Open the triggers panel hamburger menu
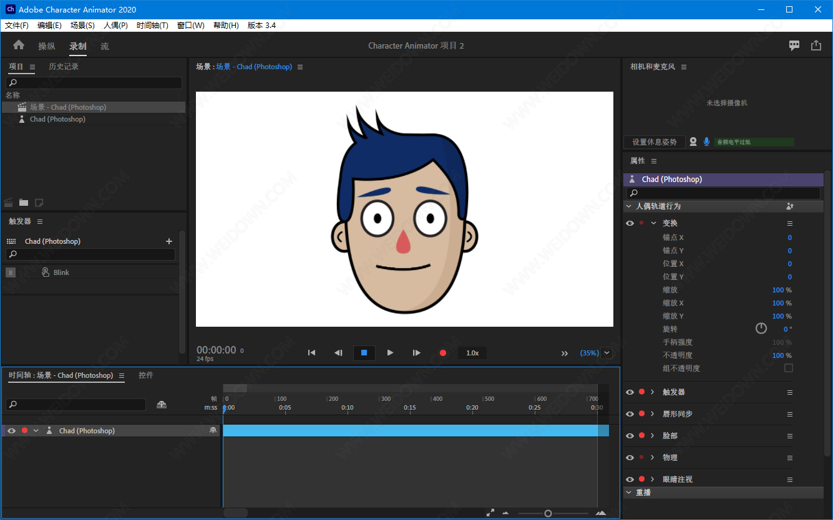This screenshot has width=833, height=520. [x=40, y=221]
